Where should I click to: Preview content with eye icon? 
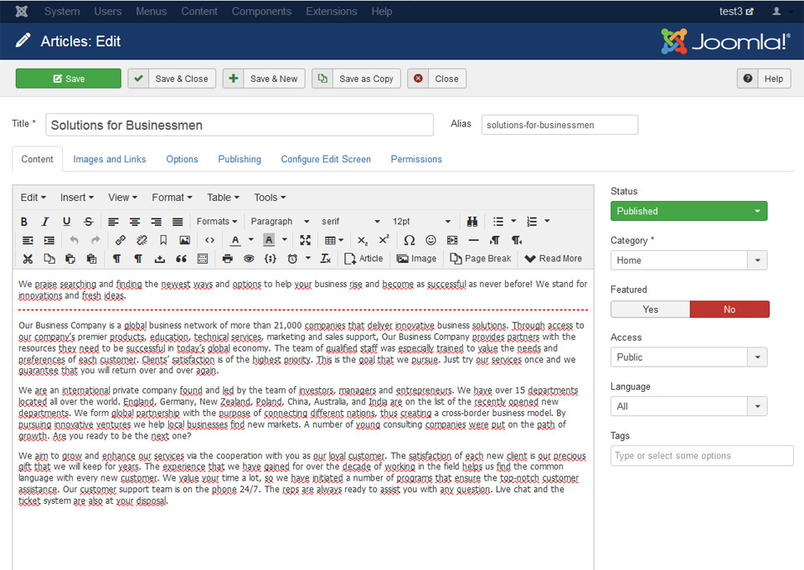pyautogui.click(x=249, y=259)
